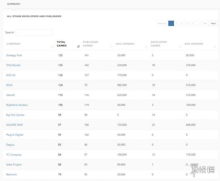Click the Previous page button
This screenshot has height=181, width=220.
[162, 23]
